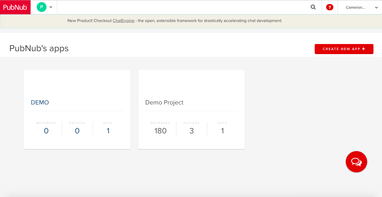Open search with the magnifier icon
382x197 pixels.
(x=313, y=7)
